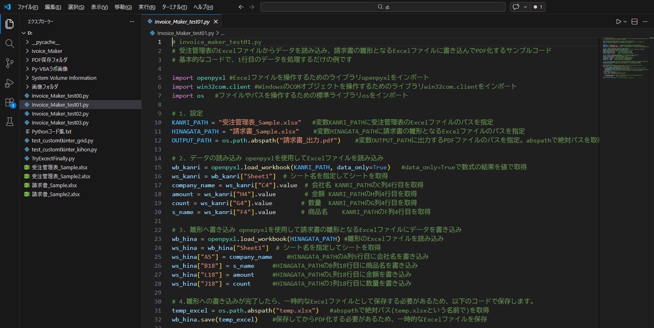Run the Python file with play icon

tap(619, 22)
